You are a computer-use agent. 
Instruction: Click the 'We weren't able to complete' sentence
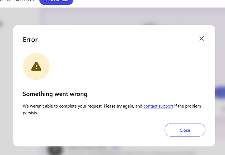[63, 106]
